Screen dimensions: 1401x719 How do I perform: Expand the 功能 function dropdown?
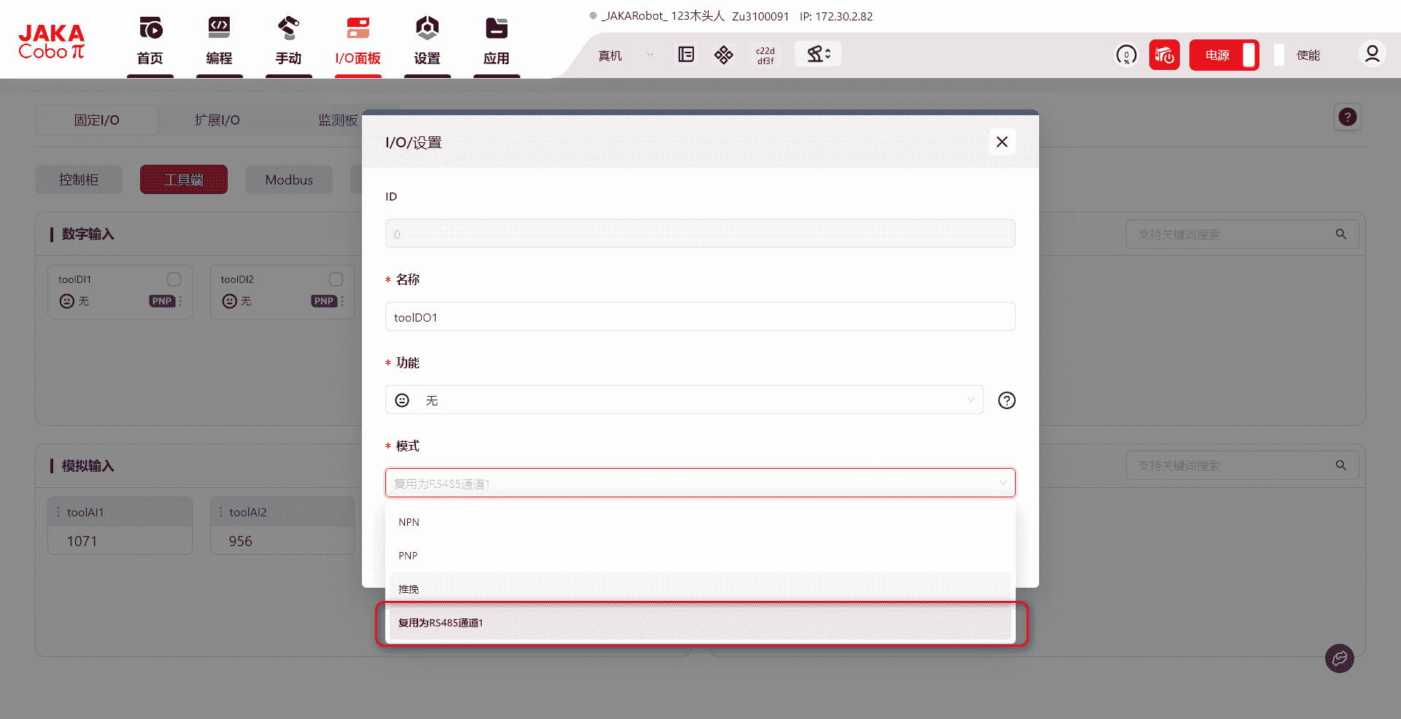pyautogui.click(x=684, y=400)
